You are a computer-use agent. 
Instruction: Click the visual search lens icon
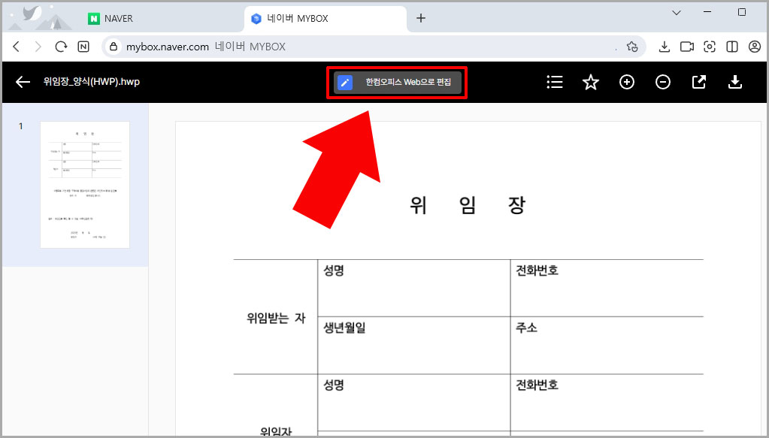pos(709,46)
